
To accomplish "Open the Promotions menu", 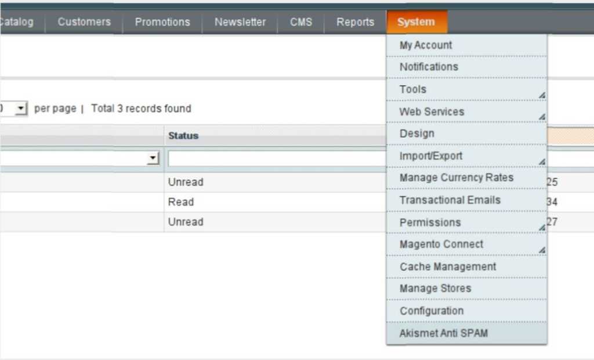I will 162,22.
